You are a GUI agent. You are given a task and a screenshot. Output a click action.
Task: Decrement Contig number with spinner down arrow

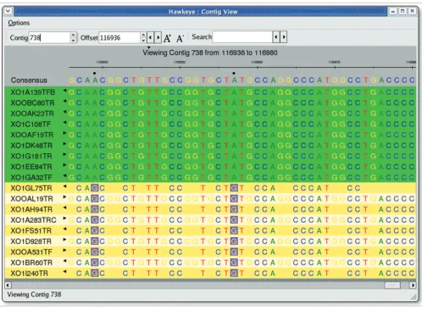(x=73, y=40)
